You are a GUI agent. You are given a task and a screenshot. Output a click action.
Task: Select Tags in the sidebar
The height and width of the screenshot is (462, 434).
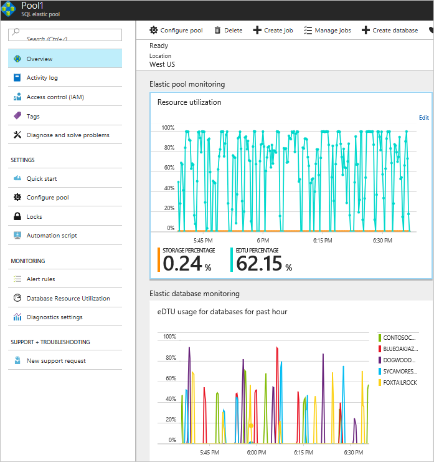(x=65, y=116)
